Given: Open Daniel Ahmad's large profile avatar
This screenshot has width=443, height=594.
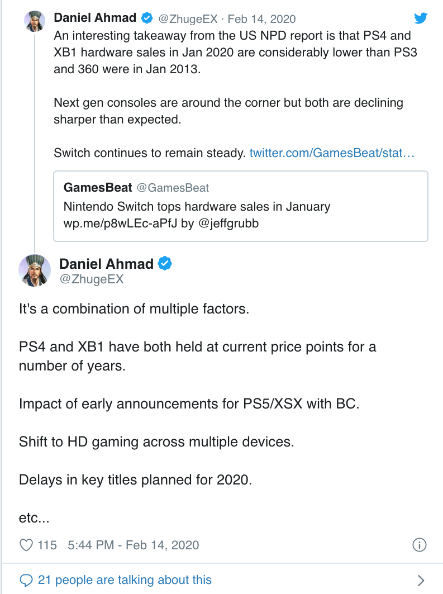Looking at the screenshot, I should (36, 270).
